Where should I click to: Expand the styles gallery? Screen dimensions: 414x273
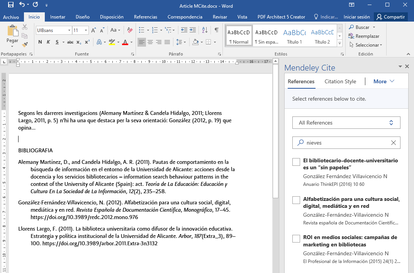tap(340, 44)
